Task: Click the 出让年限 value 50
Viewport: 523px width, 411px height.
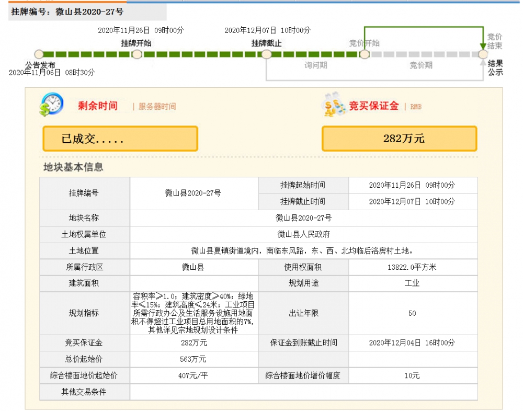Action: (x=413, y=313)
